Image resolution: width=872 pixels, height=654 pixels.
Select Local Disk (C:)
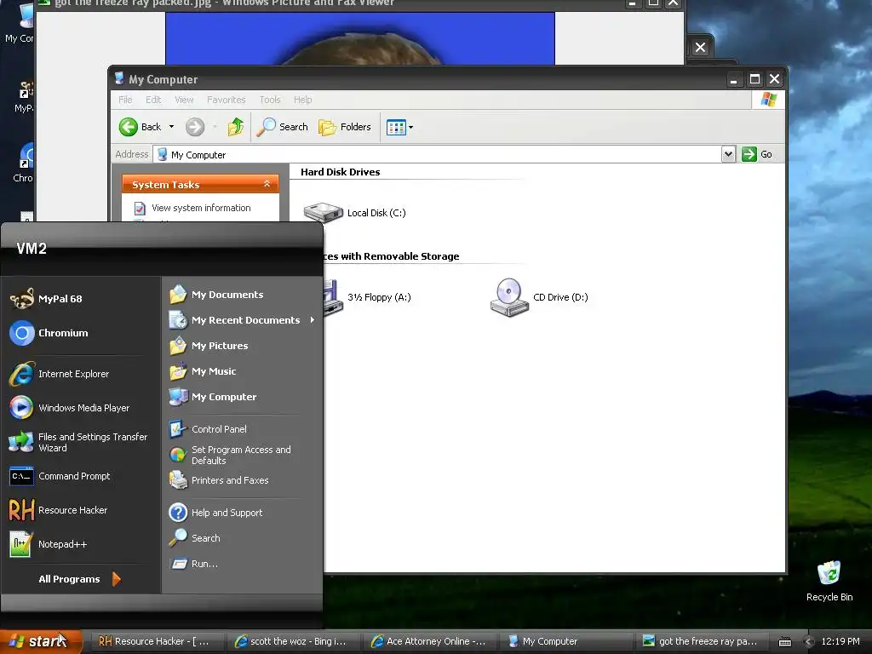click(355, 212)
